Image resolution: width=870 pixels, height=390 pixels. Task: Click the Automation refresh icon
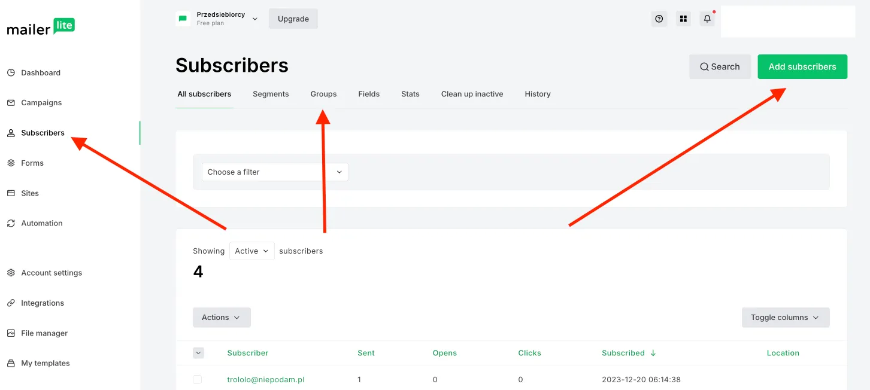(x=11, y=224)
